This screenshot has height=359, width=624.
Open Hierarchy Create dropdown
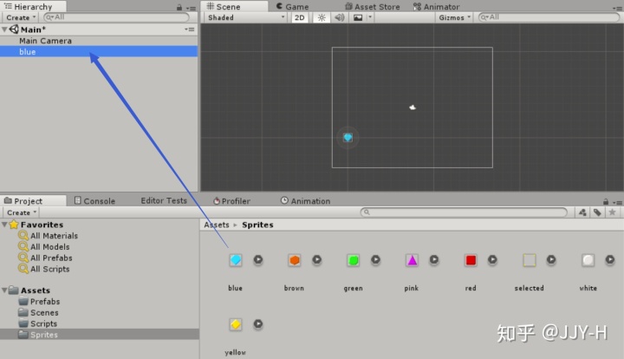(x=21, y=17)
